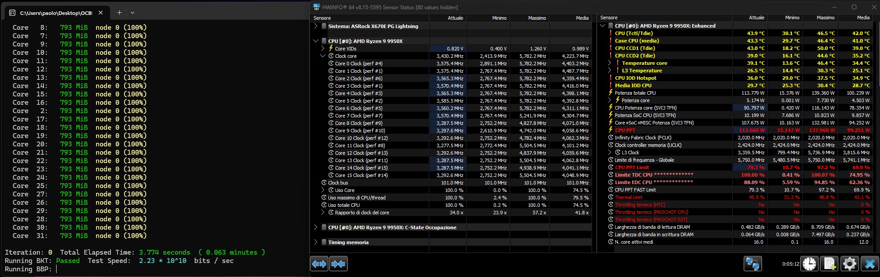The width and height of the screenshot is (880, 277).
Task: Click the Sensore column header in left panel
Action: tap(370, 18)
